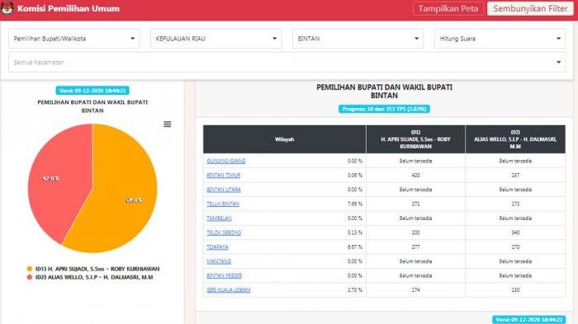
Task: Open the BINTAN TIMUR link
Action: [x=224, y=176]
